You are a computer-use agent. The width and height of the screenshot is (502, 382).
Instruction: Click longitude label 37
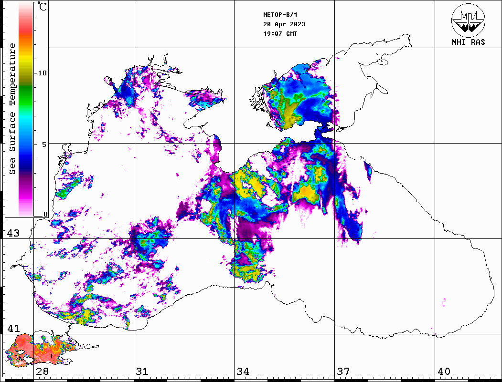[343, 372]
